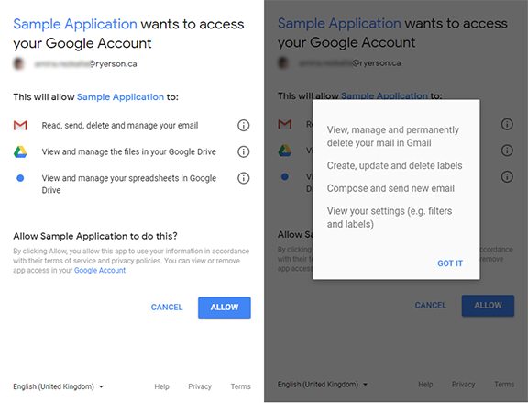The width and height of the screenshot is (528, 403).
Task: Click dimmed ALLOW button in right panel
Action: pyautogui.click(x=488, y=305)
